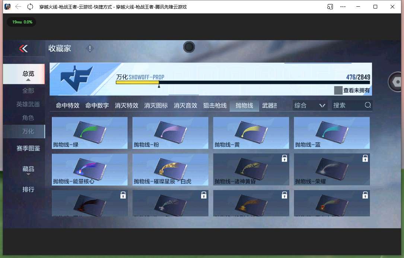Viewport: 404px width, 258px height.
Task: Click the round dark floating button at top
Action: coord(189,47)
